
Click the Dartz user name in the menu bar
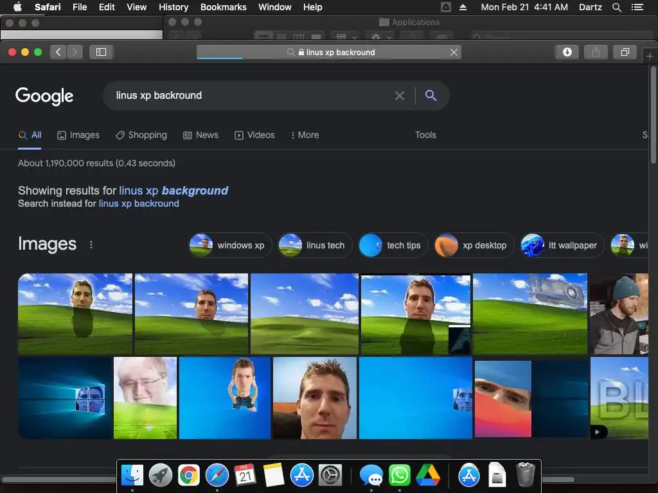(590, 7)
